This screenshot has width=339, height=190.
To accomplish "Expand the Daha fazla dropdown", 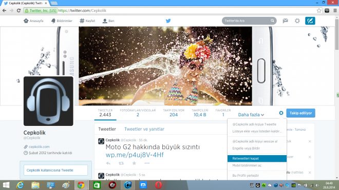I will click(x=251, y=115).
